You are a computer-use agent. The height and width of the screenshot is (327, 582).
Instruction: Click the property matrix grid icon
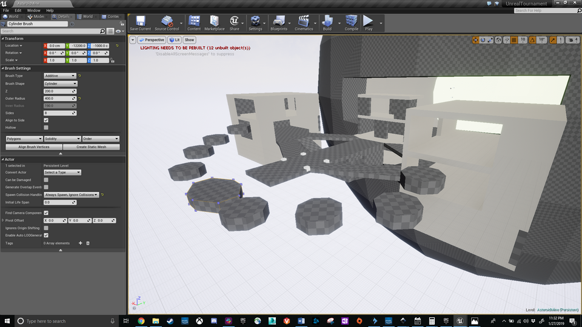coord(110,31)
